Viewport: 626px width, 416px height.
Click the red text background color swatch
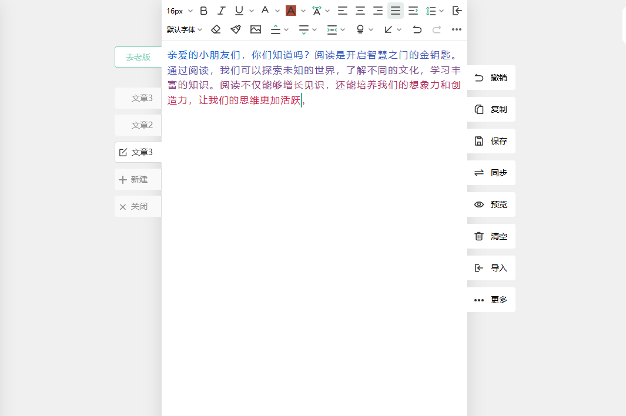pyautogui.click(x=290, y=11)
